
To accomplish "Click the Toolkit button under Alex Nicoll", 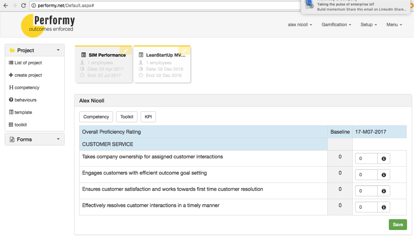I will (x=127, y=117).
